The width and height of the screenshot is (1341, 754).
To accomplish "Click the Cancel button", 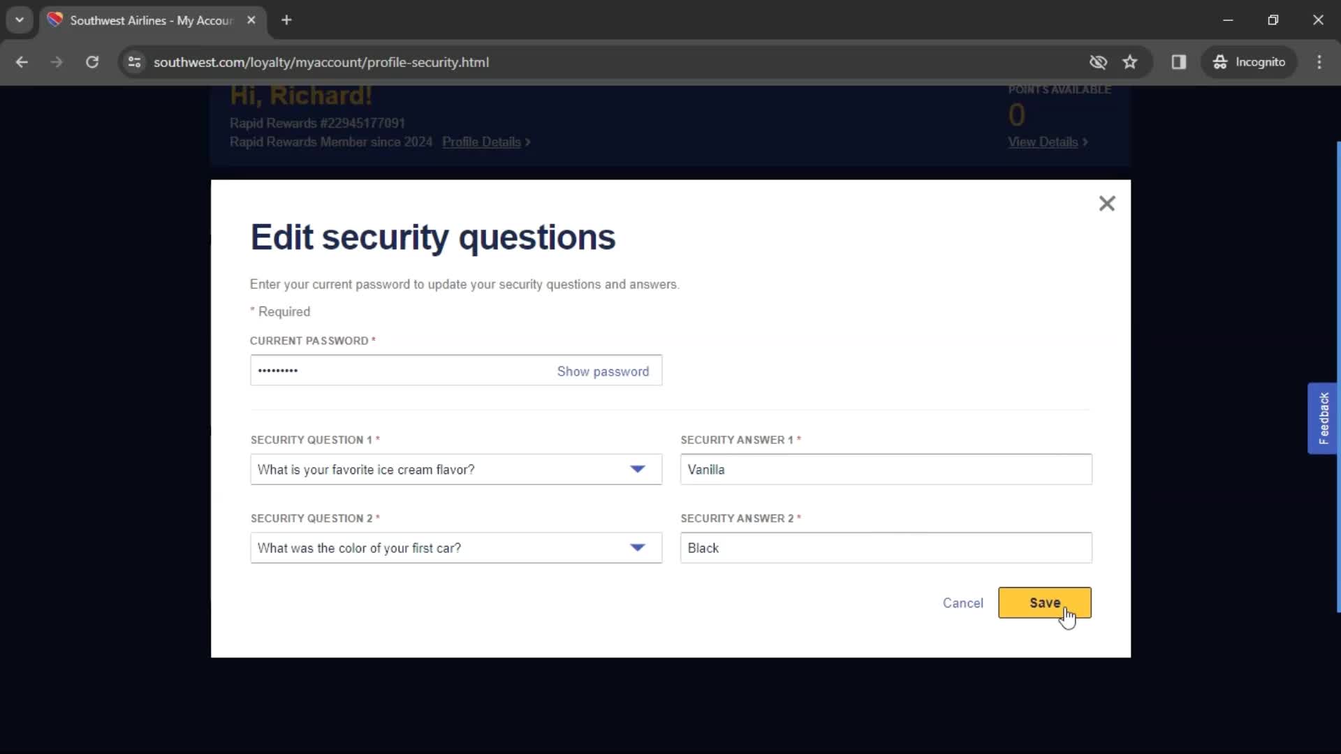I will [x=963, y=602].
